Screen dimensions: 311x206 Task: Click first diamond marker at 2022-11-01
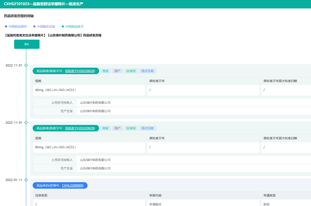tap(26, 65)
